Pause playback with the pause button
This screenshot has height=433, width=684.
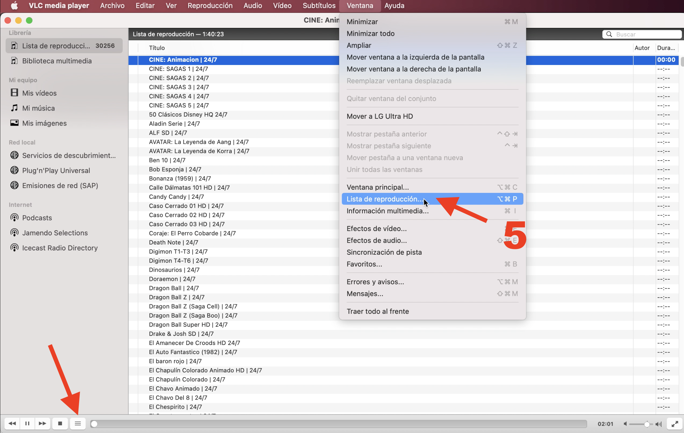point(27,423)
